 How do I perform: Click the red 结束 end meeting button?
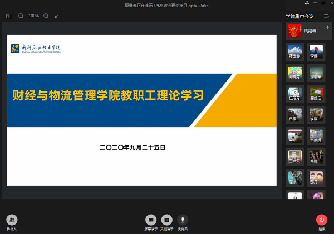322,221
